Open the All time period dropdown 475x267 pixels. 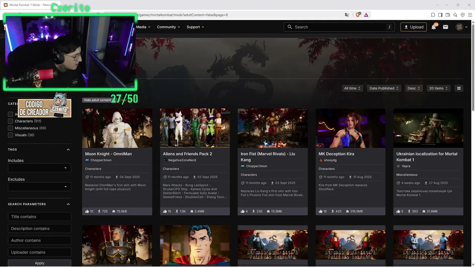tap(352, 88)
